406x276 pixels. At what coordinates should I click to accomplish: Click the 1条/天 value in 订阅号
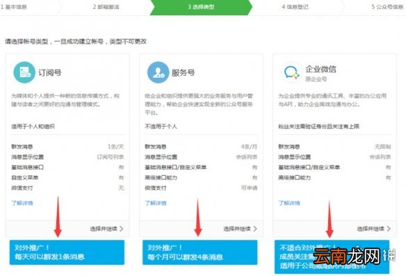tap(116, 147)
